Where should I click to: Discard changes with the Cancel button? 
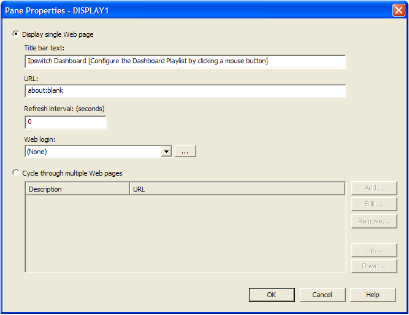(322, 295)
